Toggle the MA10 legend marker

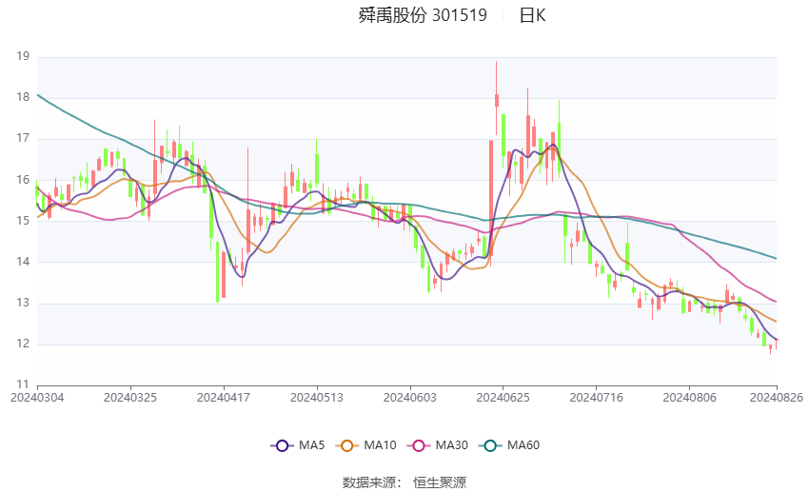346,445
